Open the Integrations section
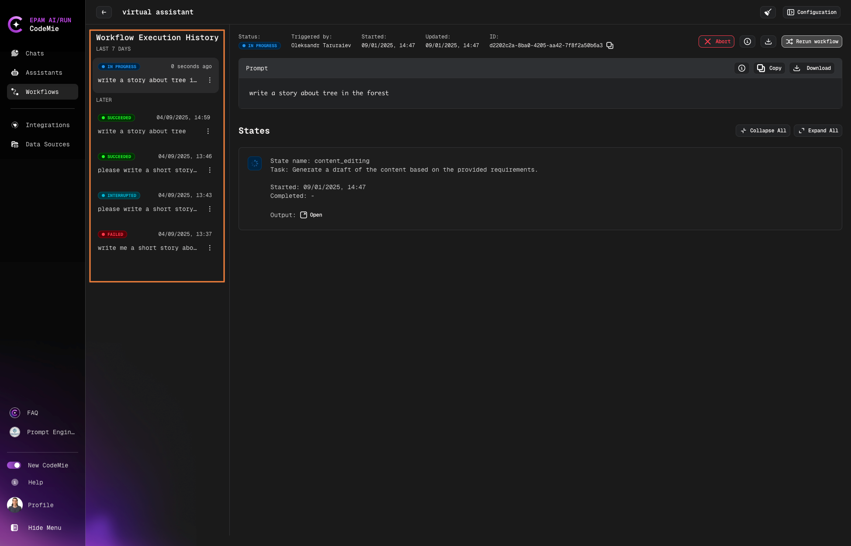Screen dimensions: 851x546 tap(48, 125)
